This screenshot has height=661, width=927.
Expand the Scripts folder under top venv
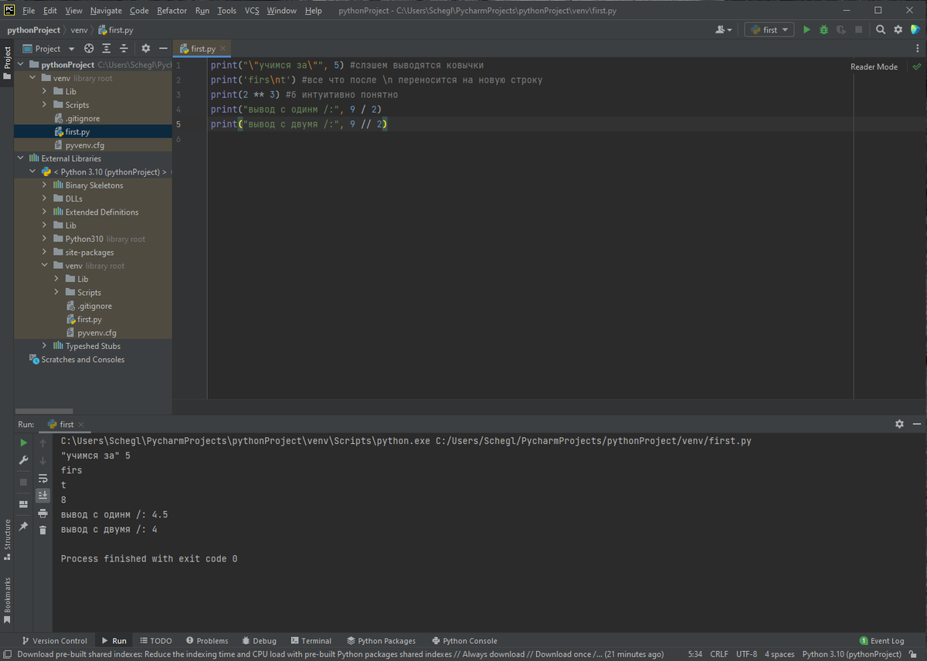coord(45,105)
